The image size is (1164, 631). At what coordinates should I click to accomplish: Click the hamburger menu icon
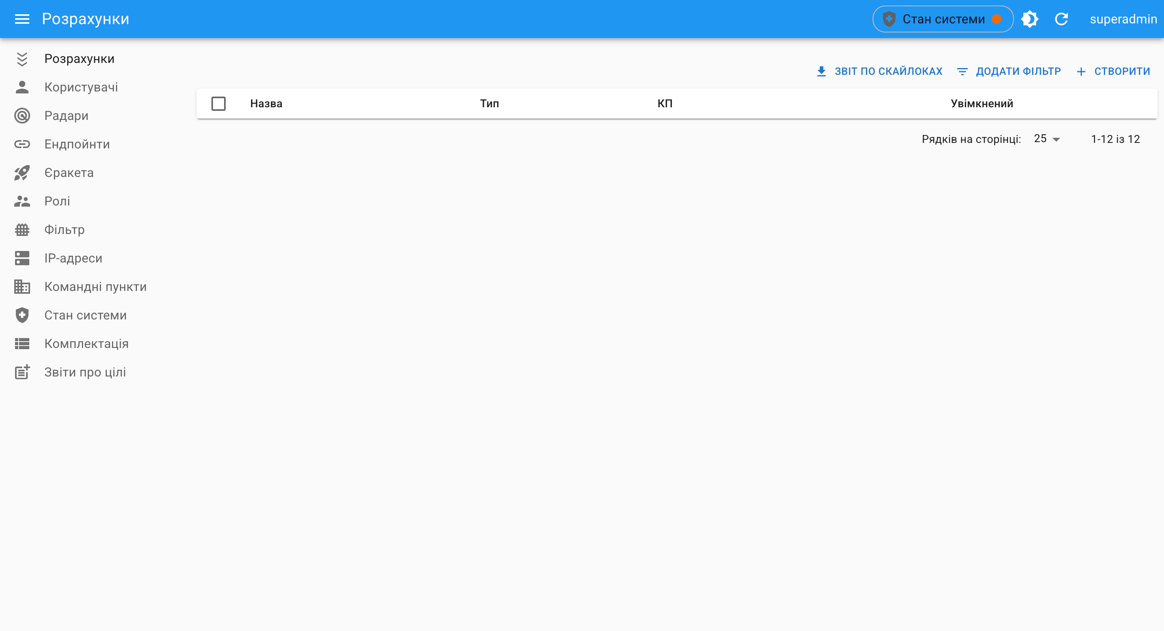pos(22,19)
